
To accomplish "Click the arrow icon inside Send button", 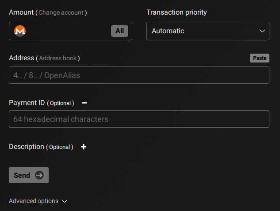I will tap(39, 175).
